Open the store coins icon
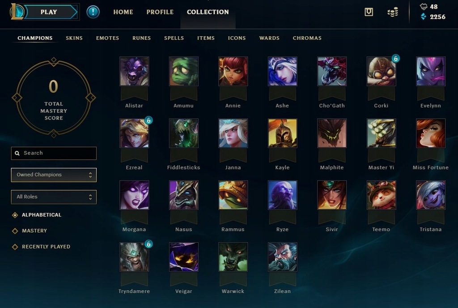Image resolution: width=458 pixels, height=308 pixels. pyautogui.click(x=393, y=12)
